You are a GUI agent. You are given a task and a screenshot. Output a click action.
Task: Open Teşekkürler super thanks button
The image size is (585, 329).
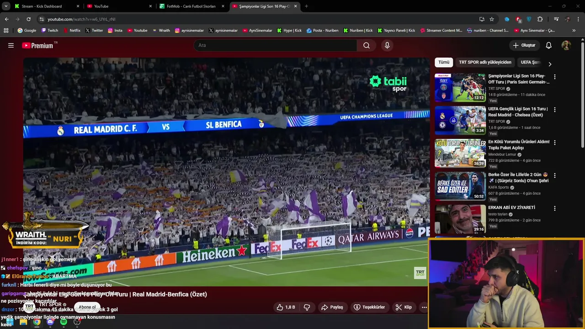[369, 307]
